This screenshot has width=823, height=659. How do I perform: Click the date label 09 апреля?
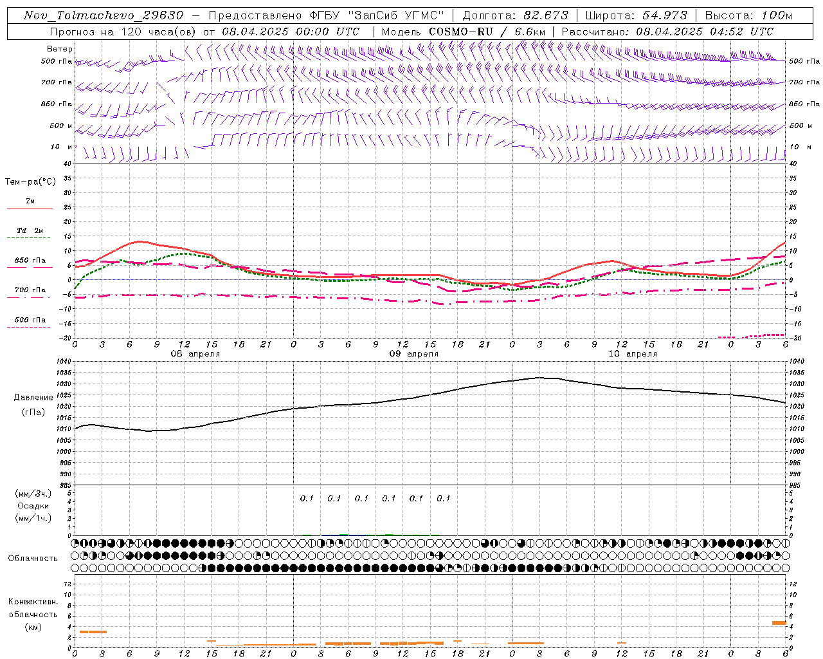coord(414,354)
